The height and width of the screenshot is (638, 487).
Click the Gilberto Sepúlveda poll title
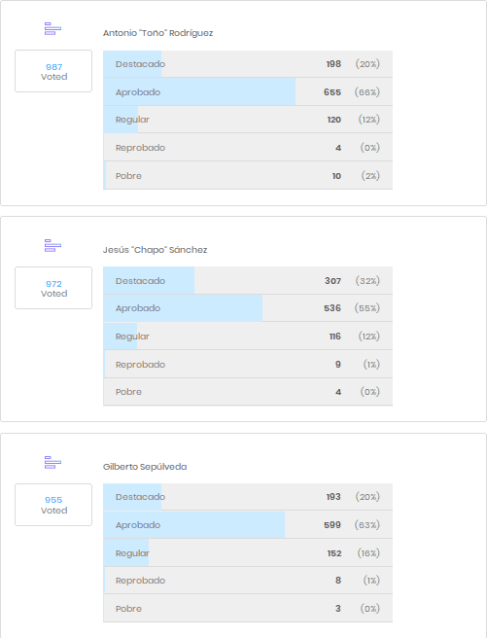click(145, 467)
